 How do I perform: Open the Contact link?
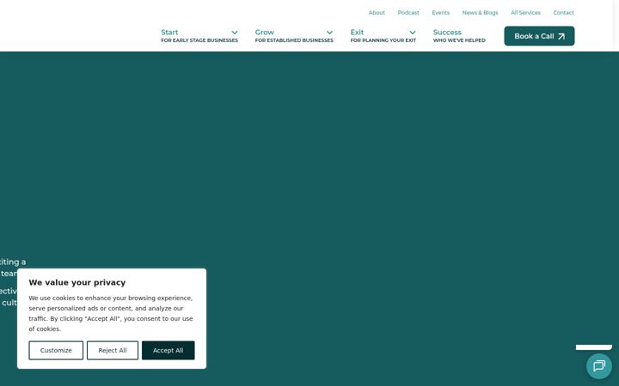[563, 13]
